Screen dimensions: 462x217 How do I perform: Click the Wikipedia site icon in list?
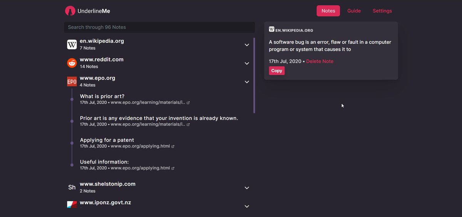pos(72,45)
